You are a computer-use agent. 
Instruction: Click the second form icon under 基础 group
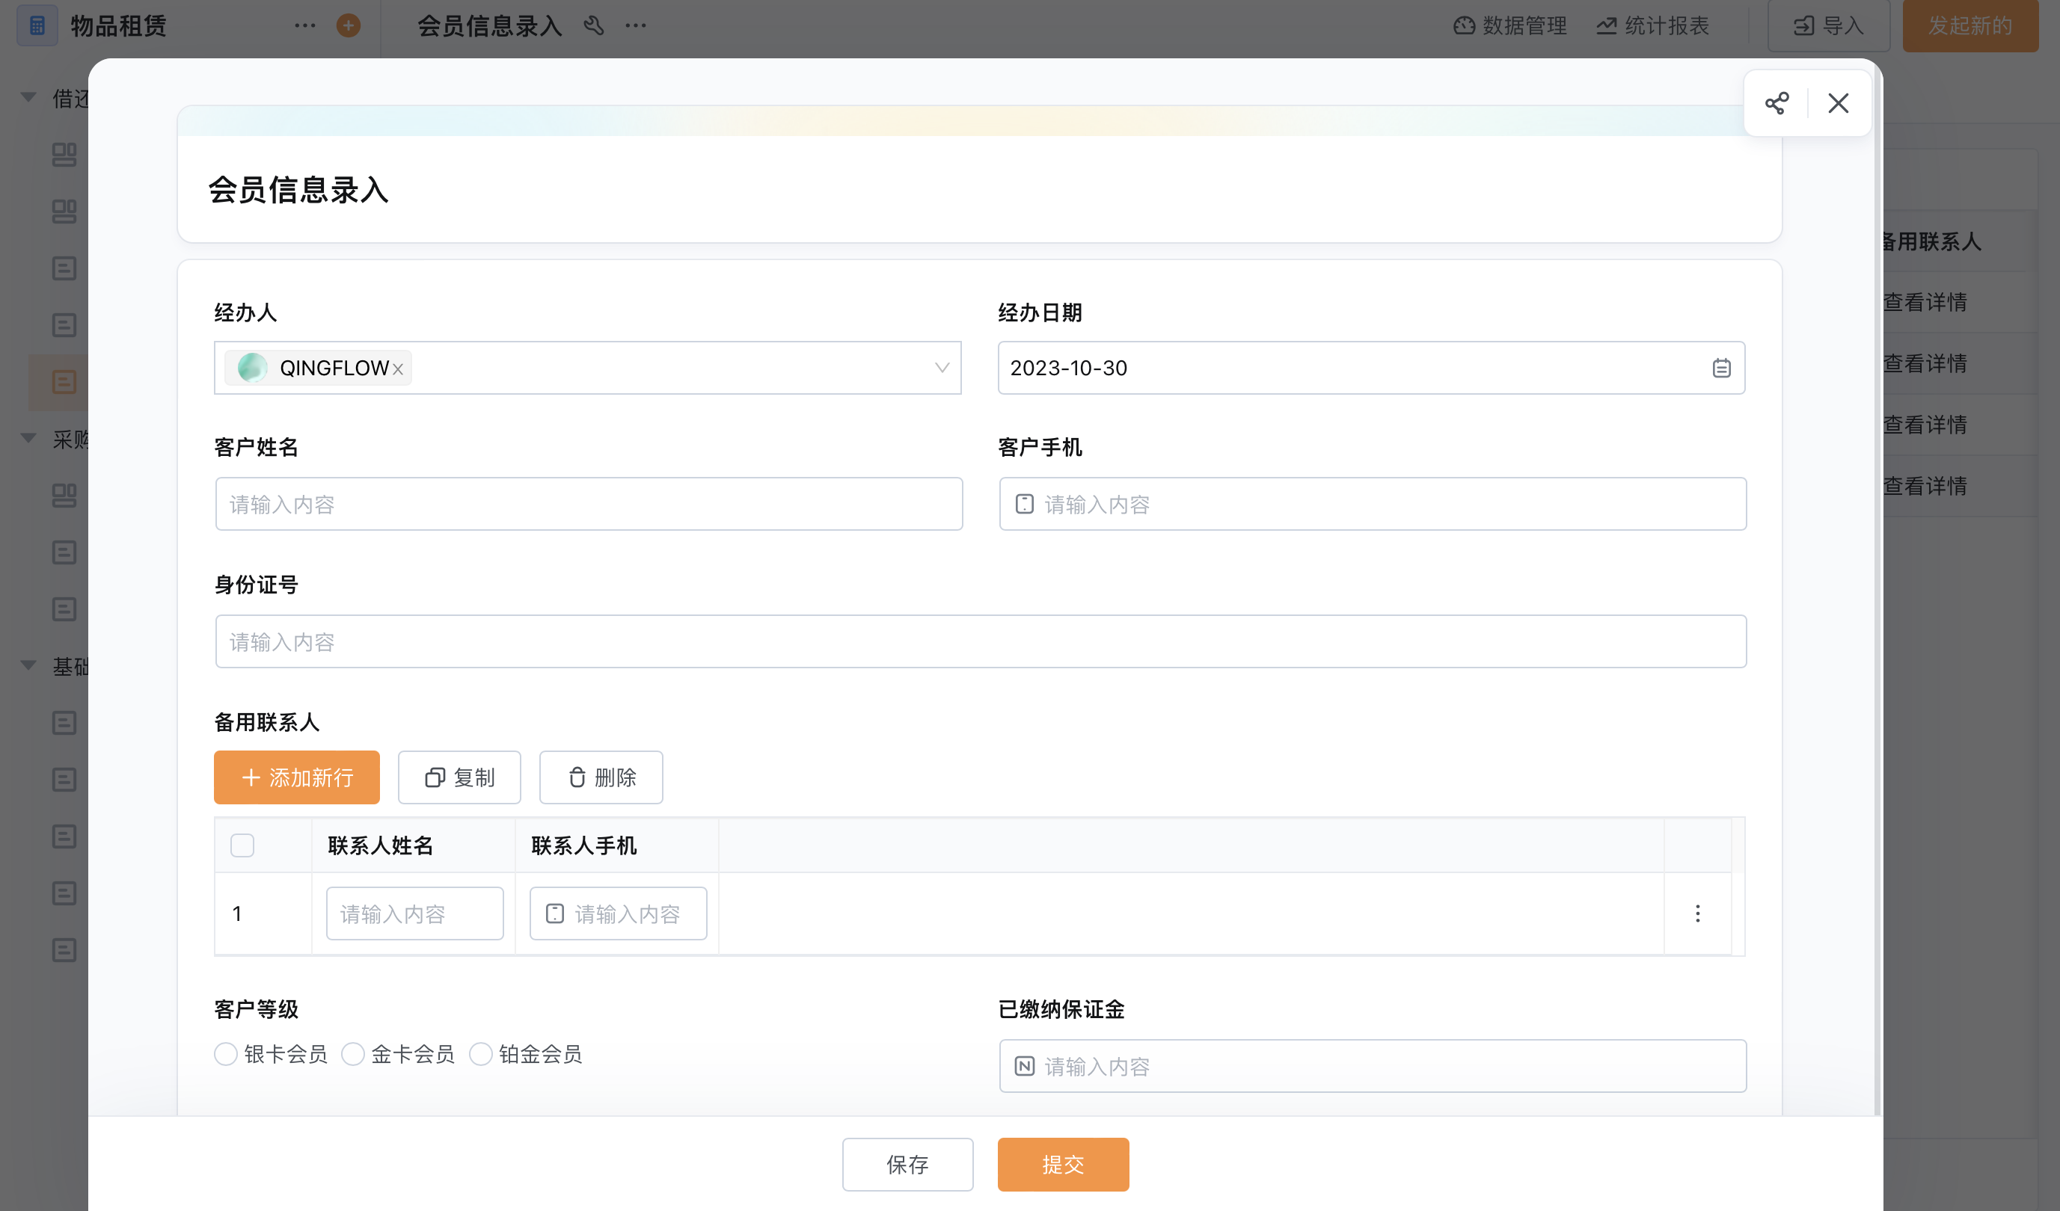click(x=64, y=780)
